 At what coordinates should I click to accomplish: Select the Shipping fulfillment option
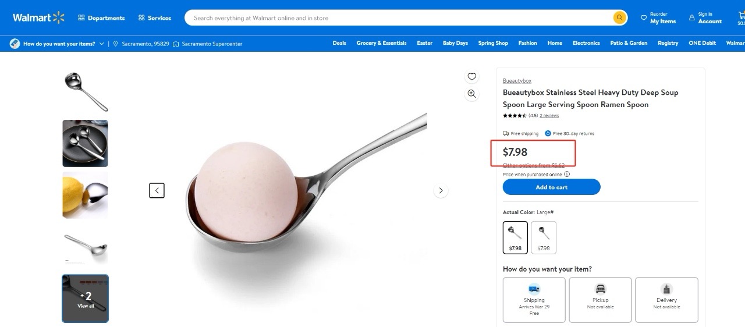click(x=534, y=300)
